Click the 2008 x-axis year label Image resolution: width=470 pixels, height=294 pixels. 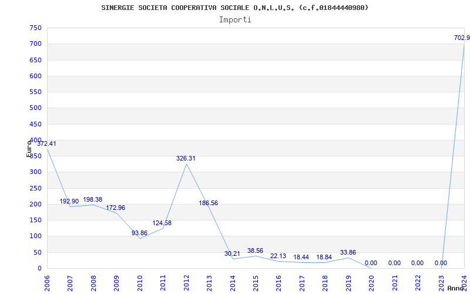coord(93,283)
